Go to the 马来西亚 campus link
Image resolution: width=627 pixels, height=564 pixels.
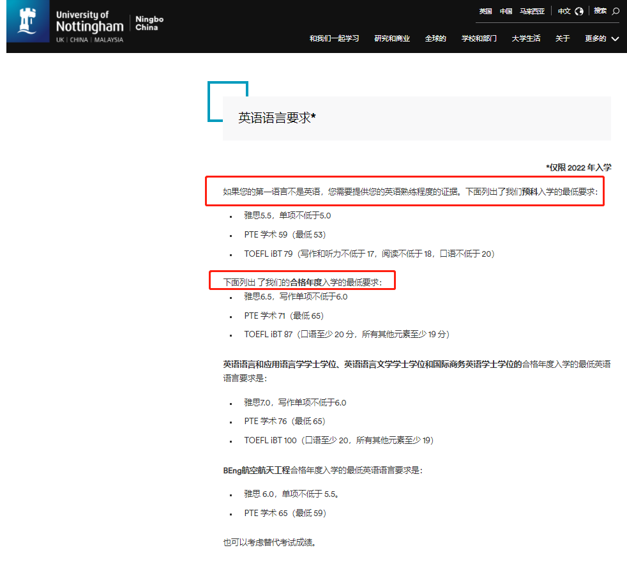pos(532,11)
